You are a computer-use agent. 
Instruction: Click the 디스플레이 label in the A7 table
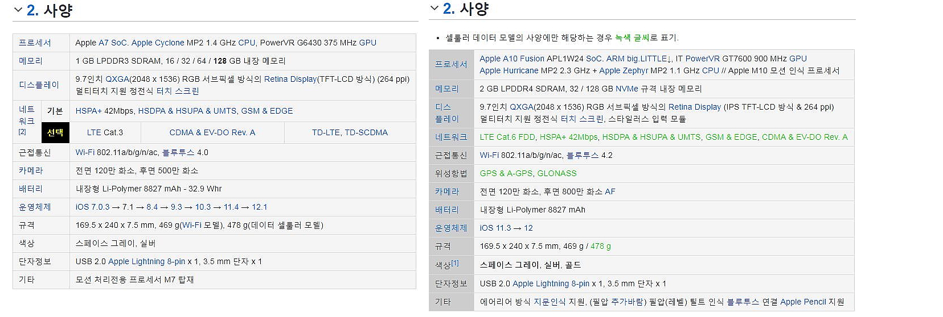[x=39, y=85]
